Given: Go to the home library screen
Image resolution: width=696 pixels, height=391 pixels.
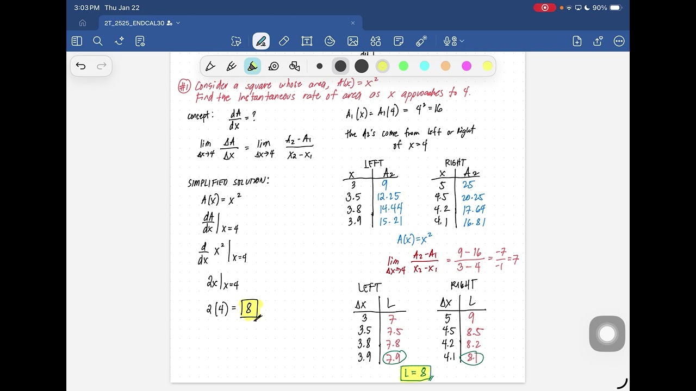Looking at the screenshot, I should coord(83,23).
